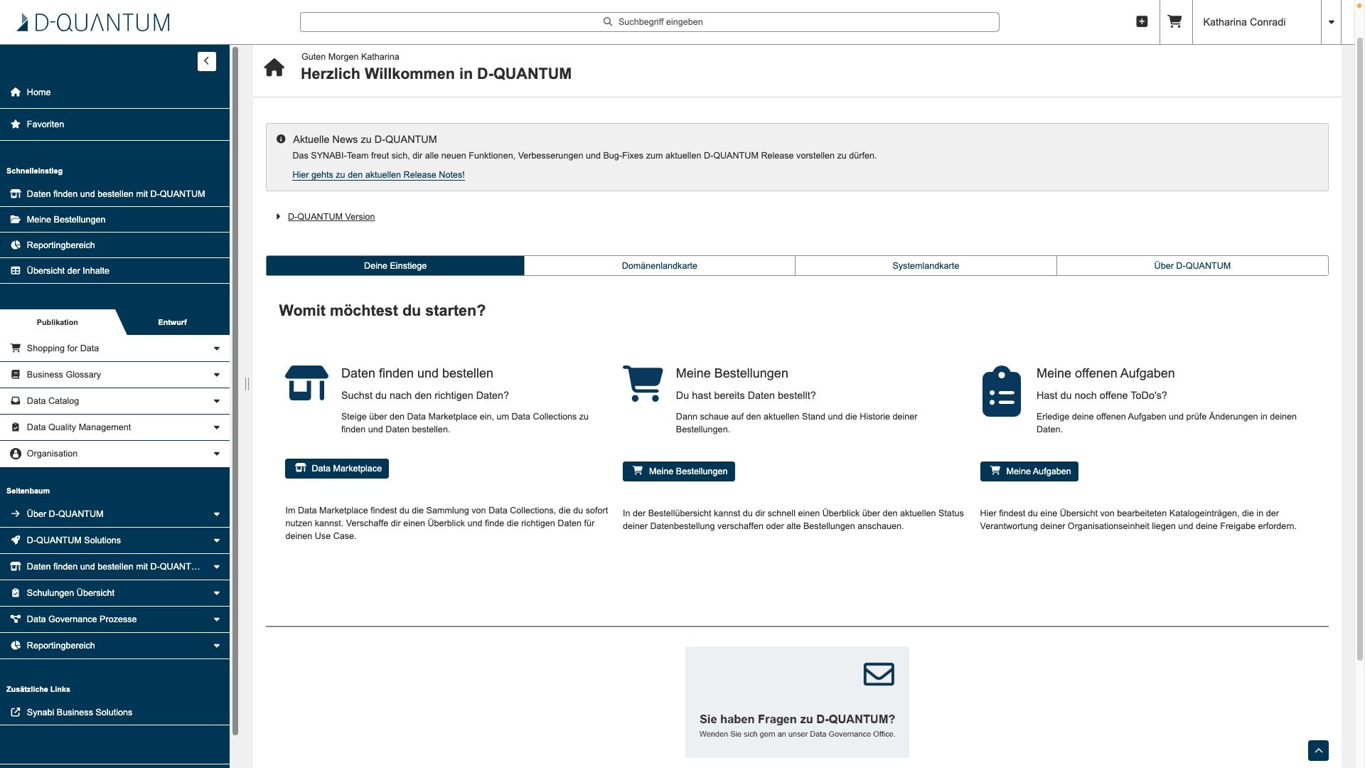The image size is (1365, 768).
Task: Open Favoriten in the sidebar
Action: pos(45,124)
